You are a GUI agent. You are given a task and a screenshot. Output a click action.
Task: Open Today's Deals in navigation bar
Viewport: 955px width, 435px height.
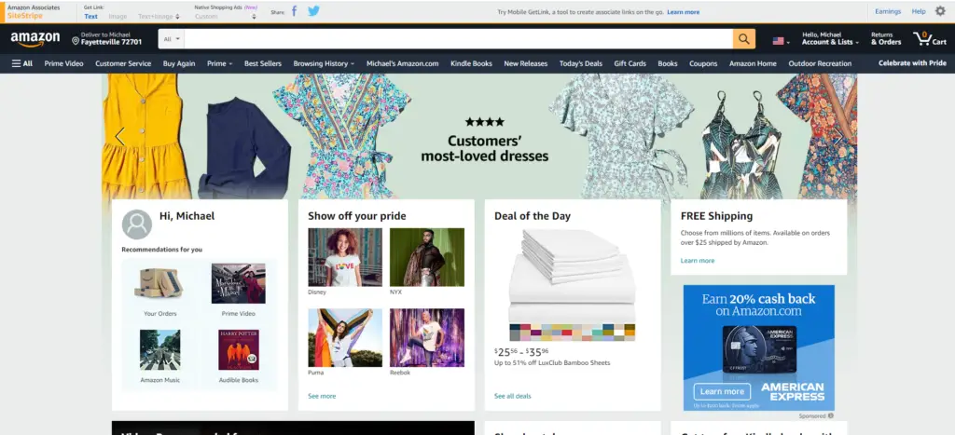click(581, 63)
